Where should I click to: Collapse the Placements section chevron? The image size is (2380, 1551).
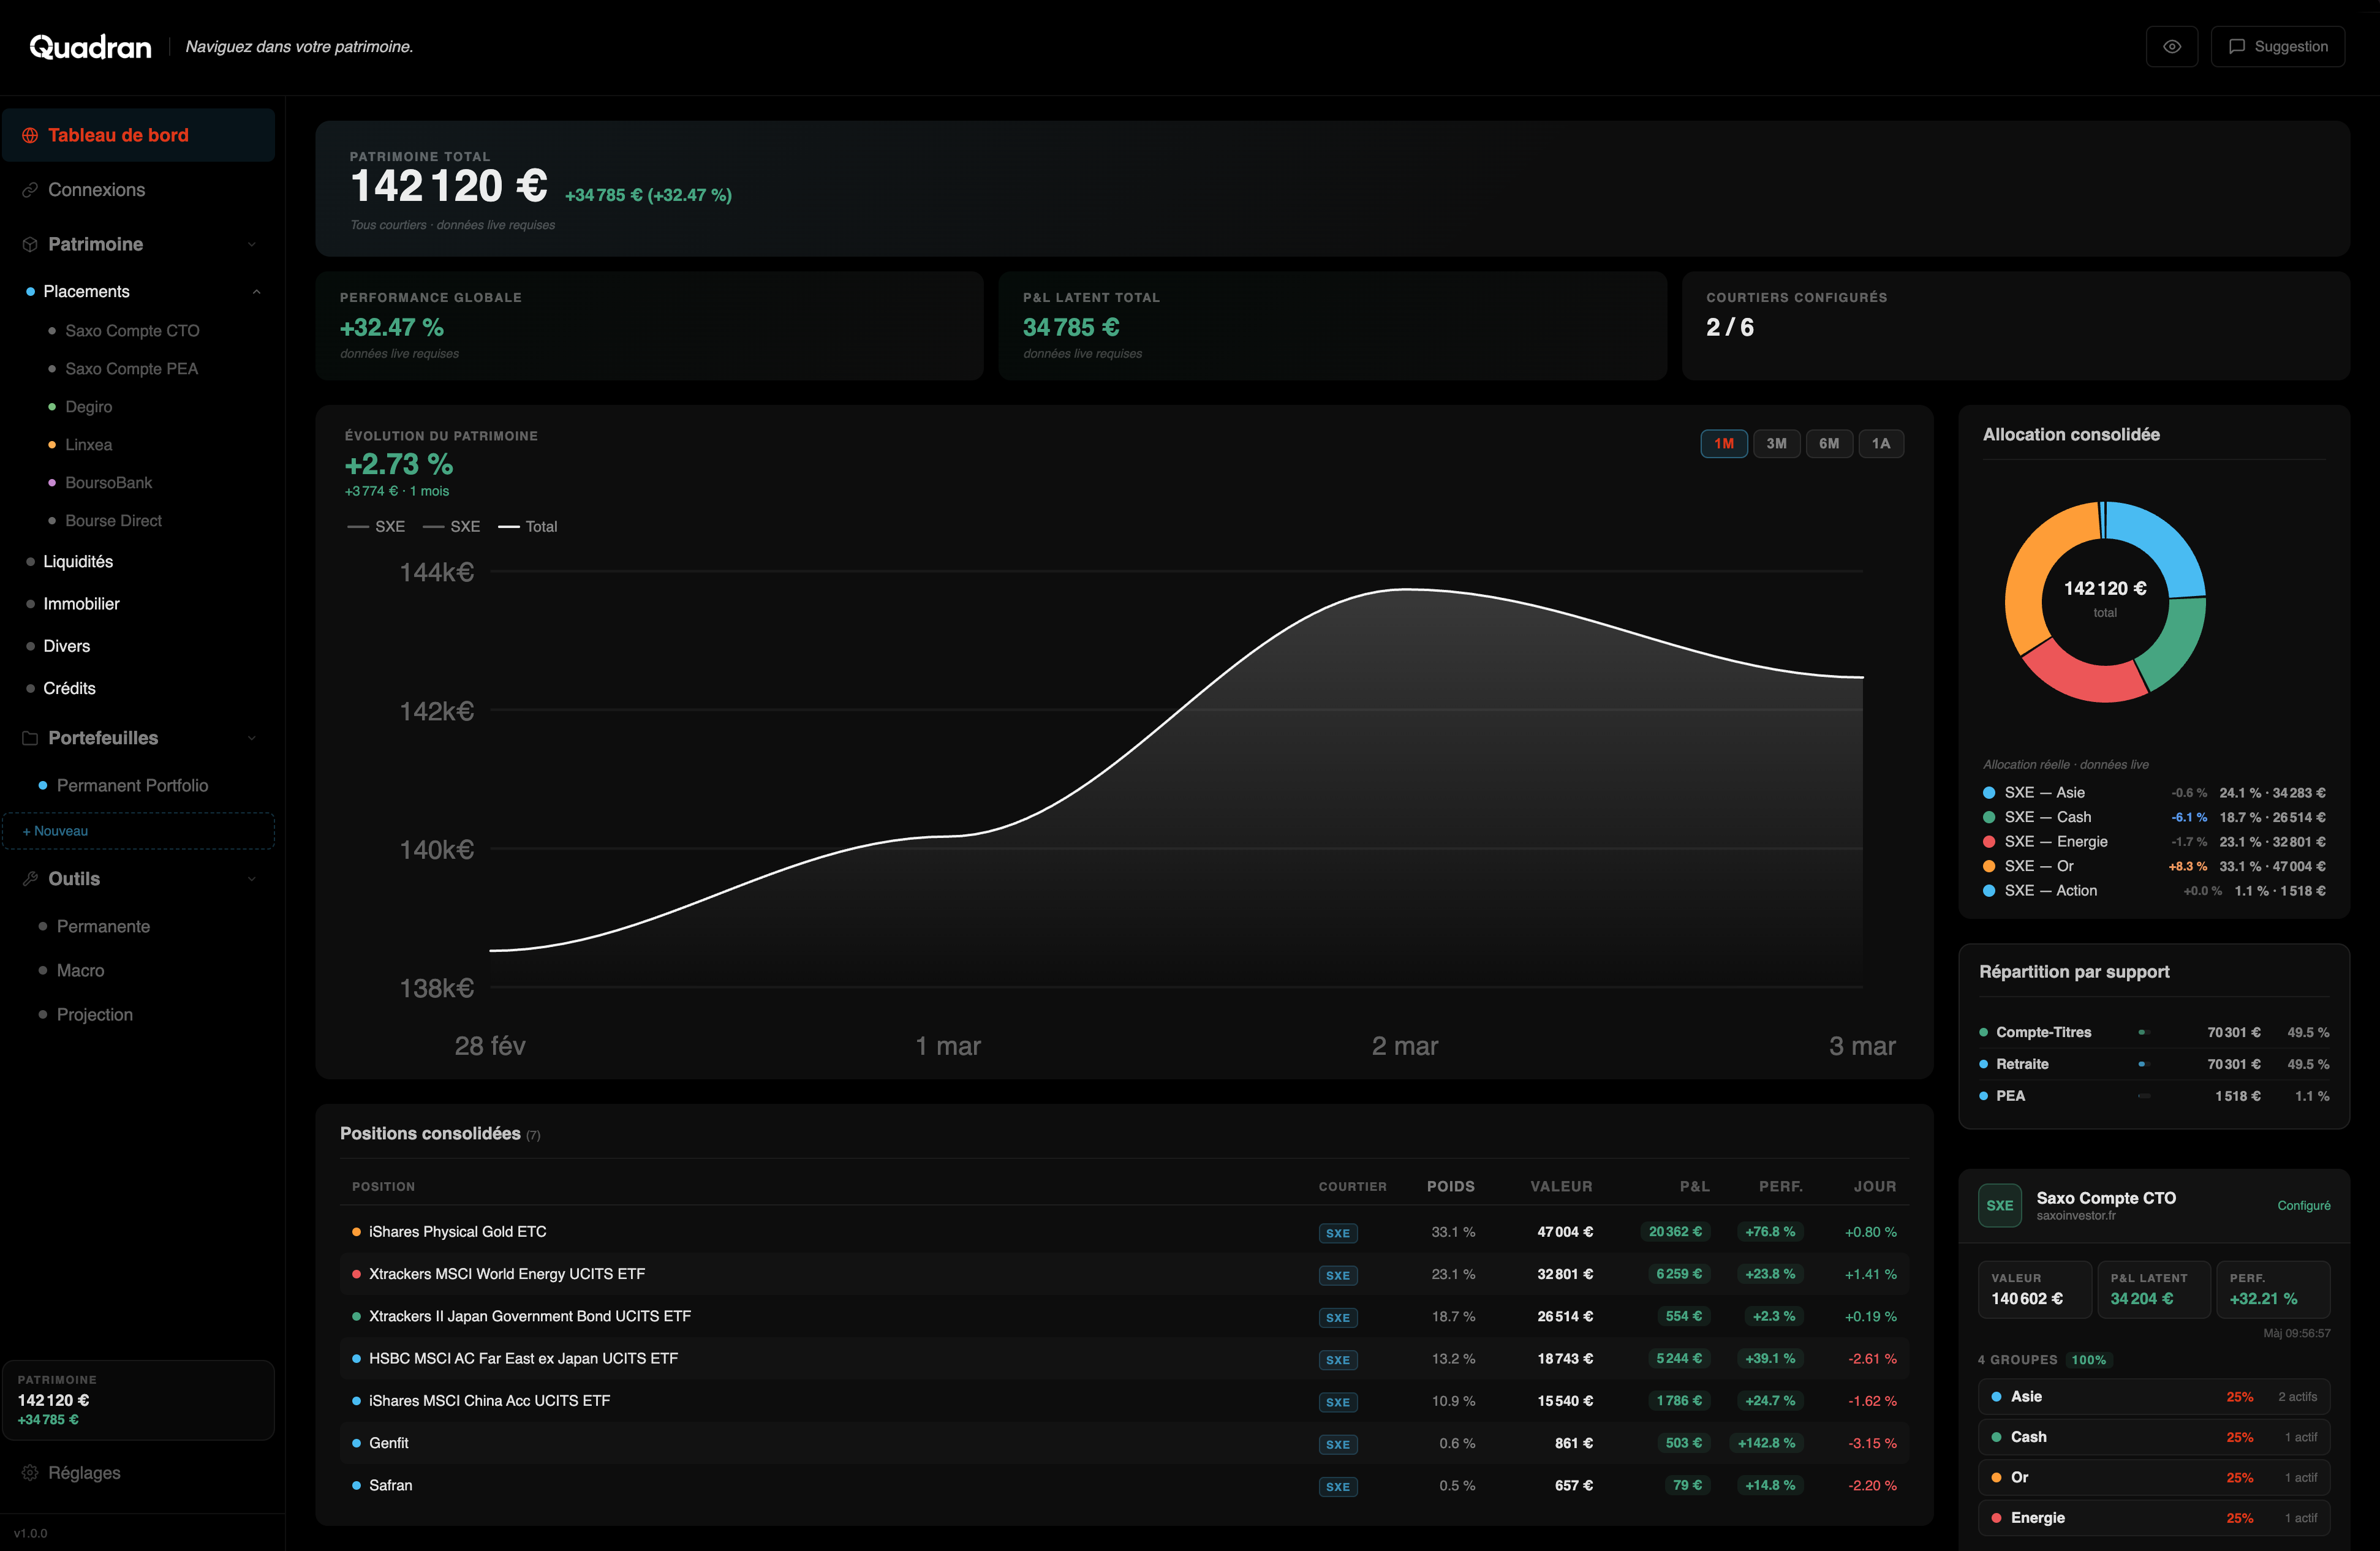coord(256,292)
